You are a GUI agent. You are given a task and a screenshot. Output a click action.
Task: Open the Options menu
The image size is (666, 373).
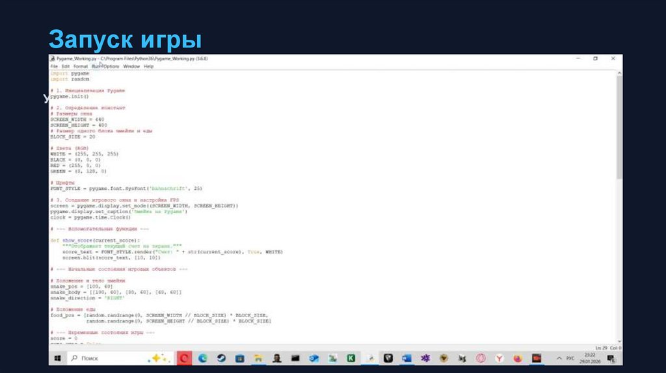point(111,67)
